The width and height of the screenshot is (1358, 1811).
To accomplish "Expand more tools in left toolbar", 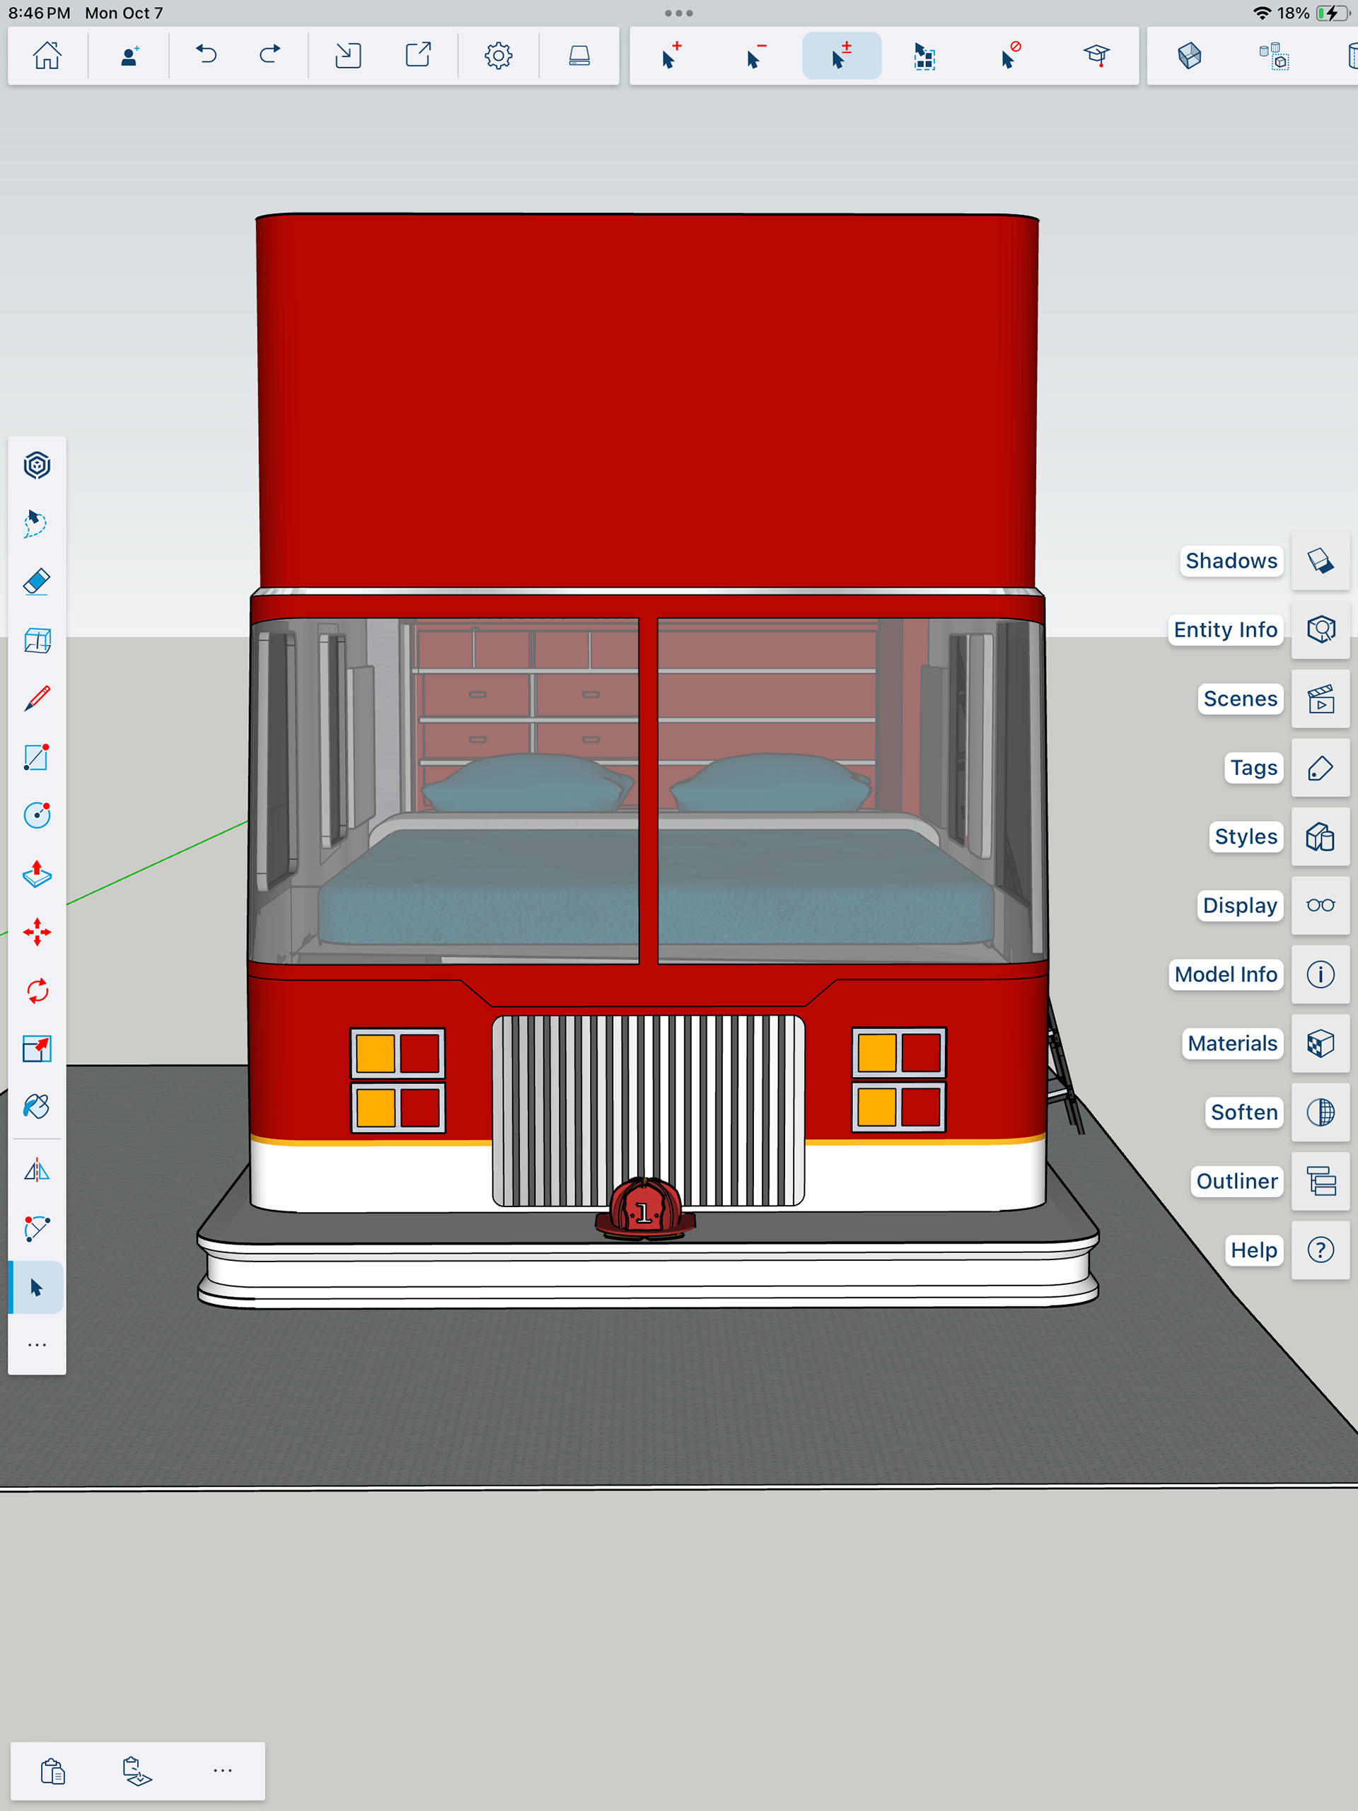I will click(x=37, y=1345).
